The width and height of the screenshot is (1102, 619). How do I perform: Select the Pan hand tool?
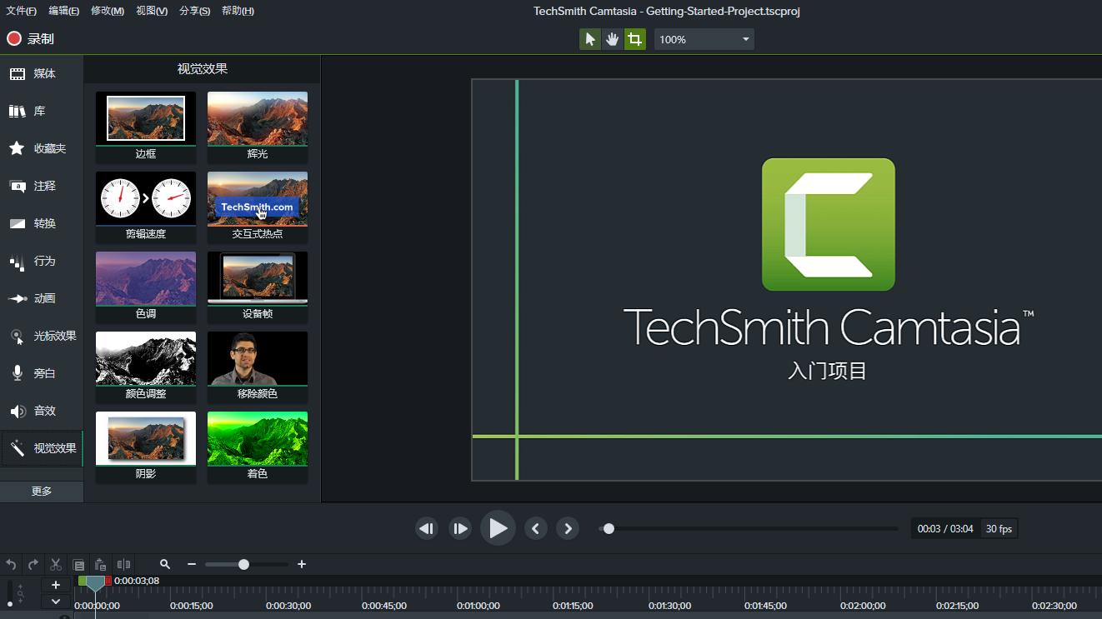click(x=613, y=39)
